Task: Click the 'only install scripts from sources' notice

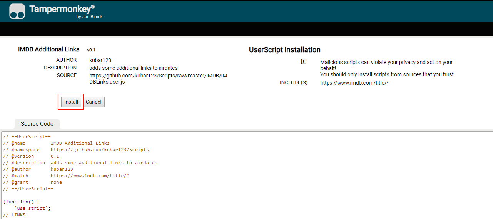Action: 388,74
